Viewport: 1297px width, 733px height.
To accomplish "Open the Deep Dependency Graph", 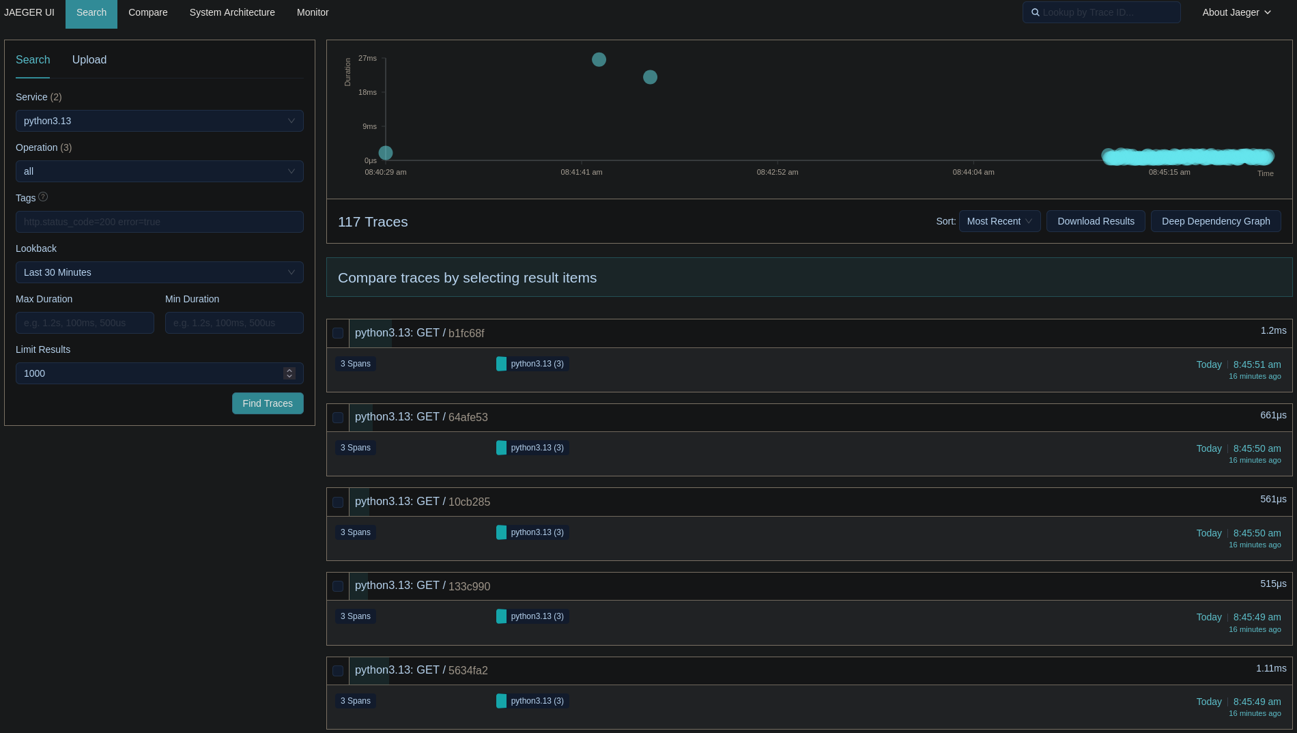I will coord(1215,221).
